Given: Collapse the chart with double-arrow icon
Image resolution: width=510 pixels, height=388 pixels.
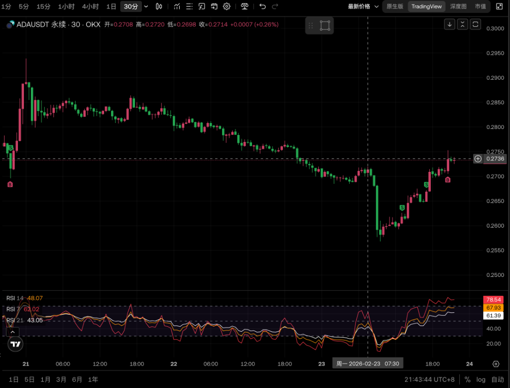Looking at the screenshot, I should coord(463,24).
